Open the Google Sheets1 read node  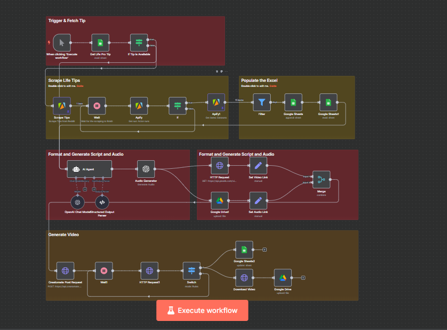click(x=328, y=102)
